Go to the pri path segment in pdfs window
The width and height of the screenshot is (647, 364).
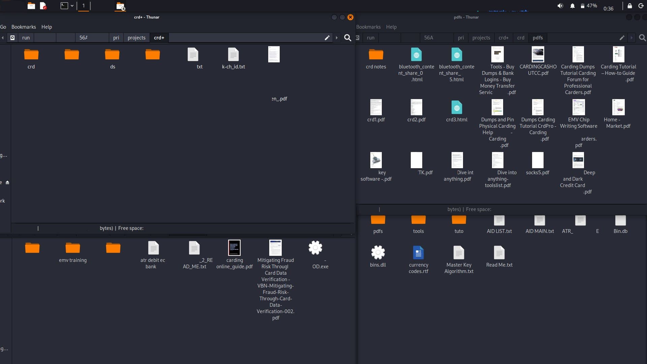click(x=461, y=38)
